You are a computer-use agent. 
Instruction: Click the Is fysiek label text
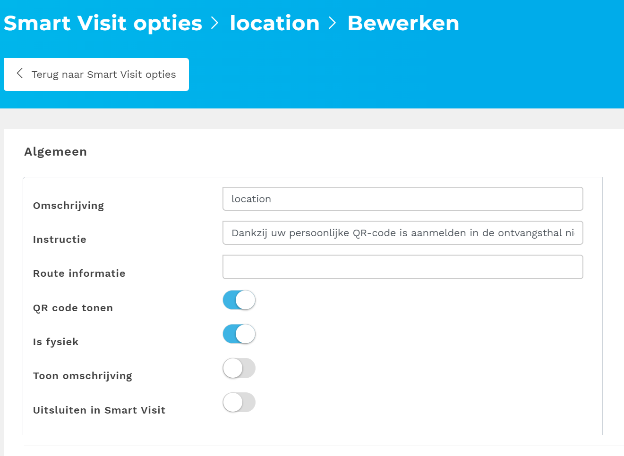click(x=56, y=342)
